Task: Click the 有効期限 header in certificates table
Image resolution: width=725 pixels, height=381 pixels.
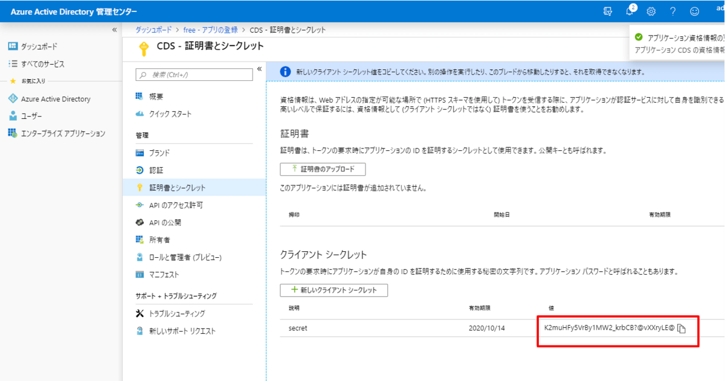Action: pyautogui.click(x=660, y=214)
